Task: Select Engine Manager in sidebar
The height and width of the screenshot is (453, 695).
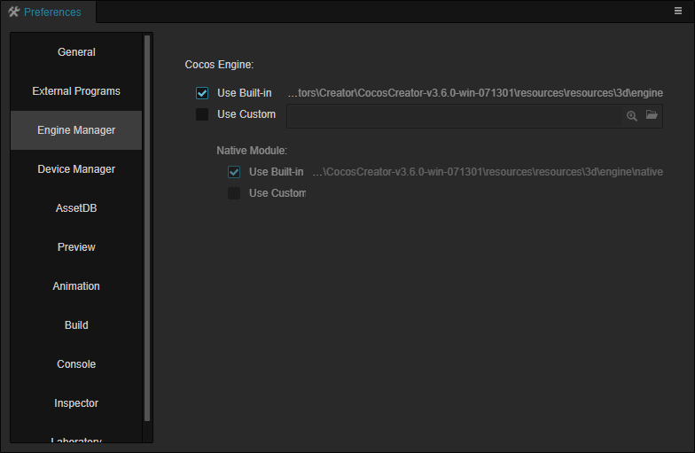Action: click(76, 130)
